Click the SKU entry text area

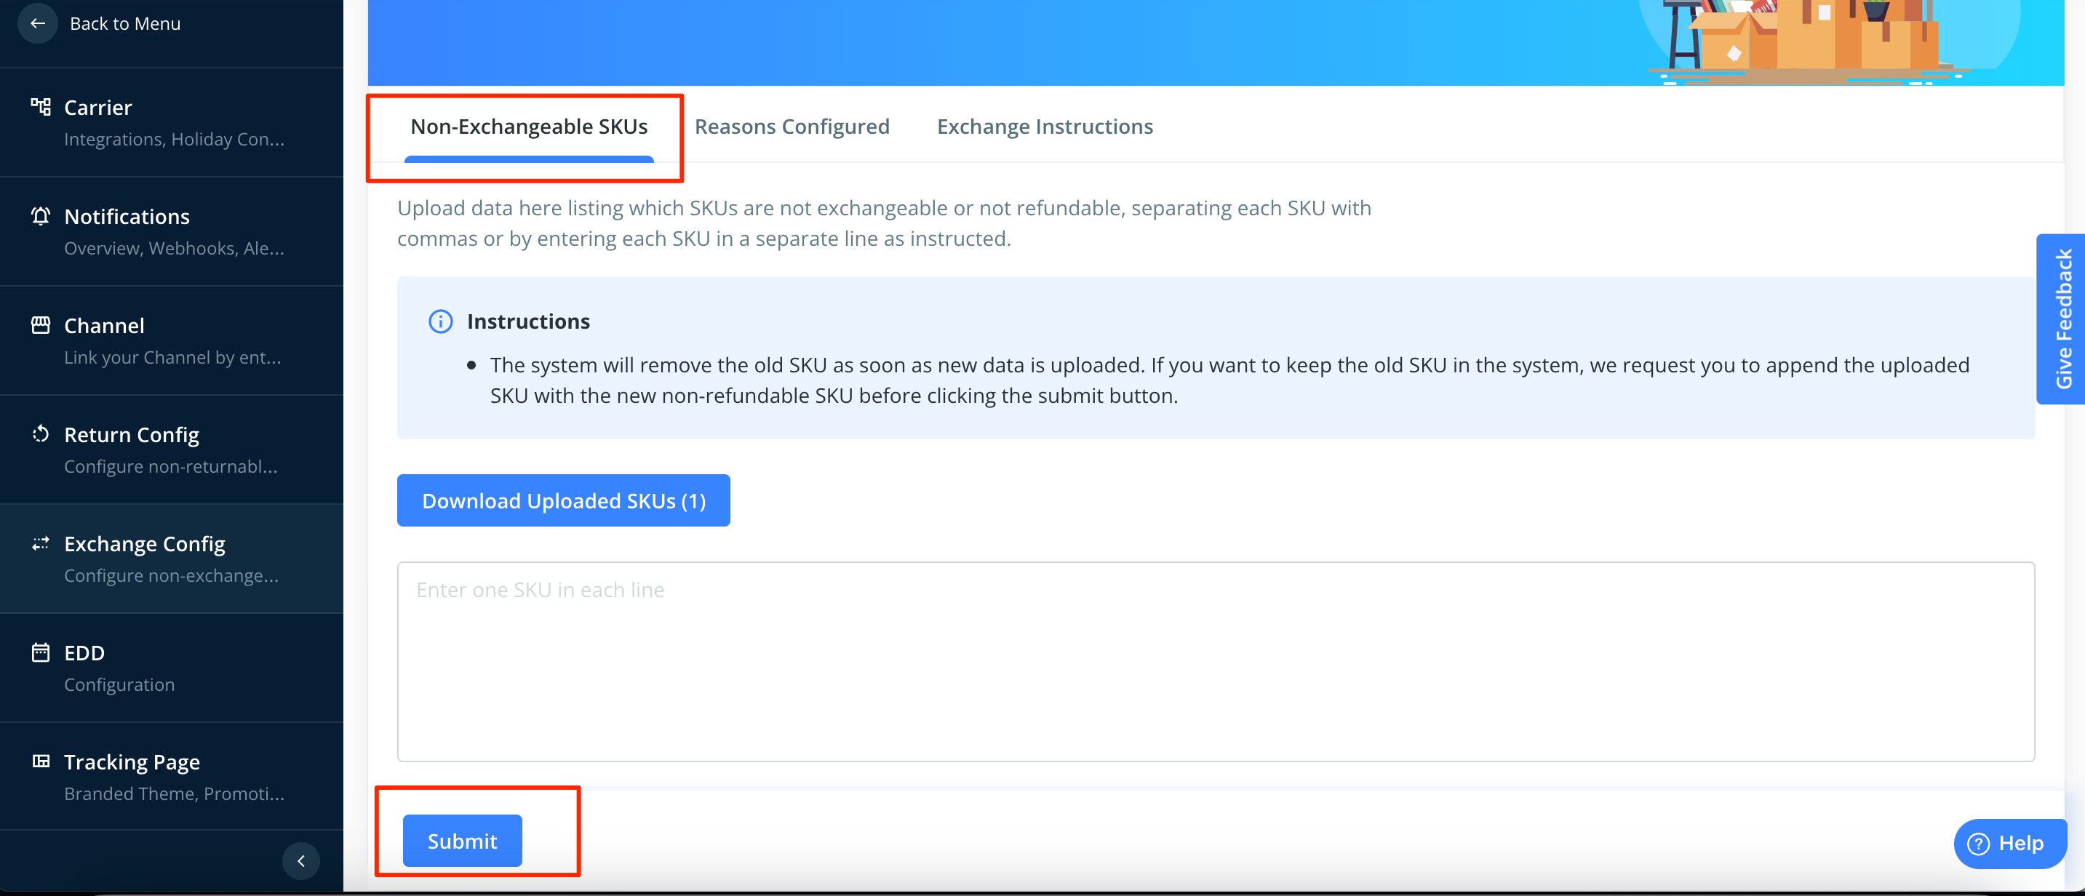pos(1215,661)
